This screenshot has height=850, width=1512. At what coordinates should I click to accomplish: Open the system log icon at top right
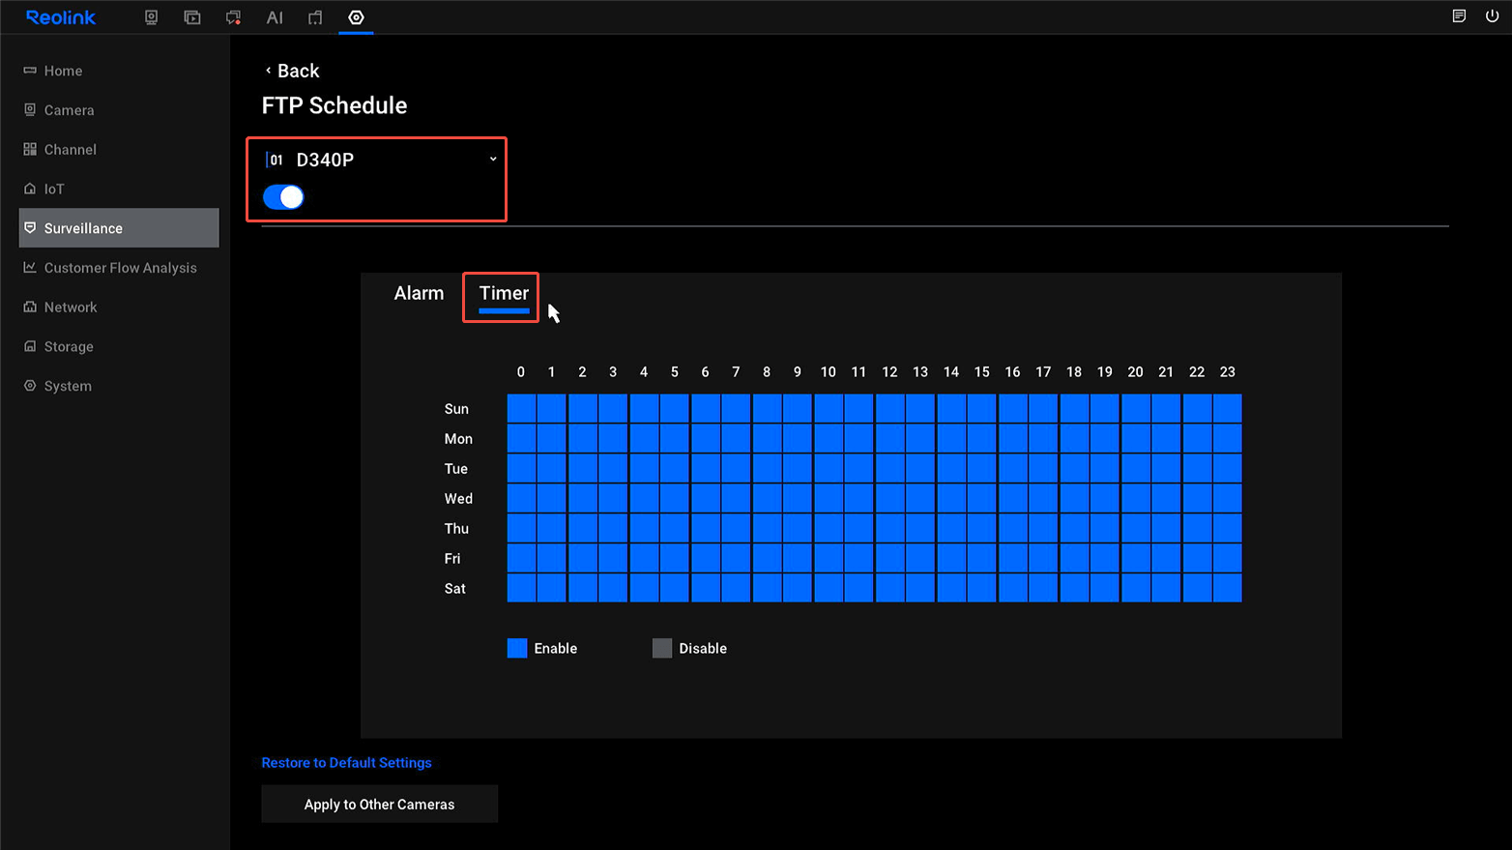tap(1459, 15)
